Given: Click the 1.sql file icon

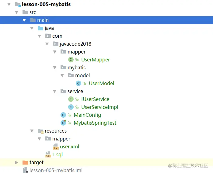Looking at the screenshot, I should click(48, 154).
